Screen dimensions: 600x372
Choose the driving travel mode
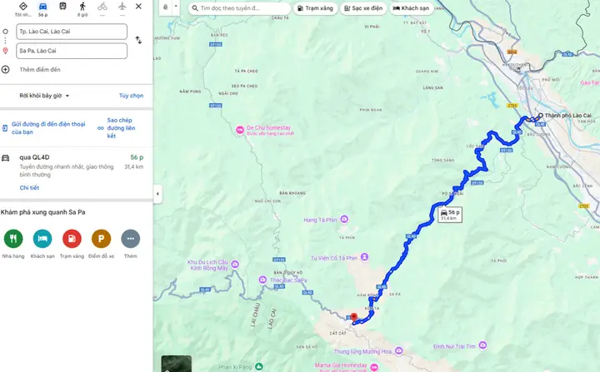tap(42, 7)
